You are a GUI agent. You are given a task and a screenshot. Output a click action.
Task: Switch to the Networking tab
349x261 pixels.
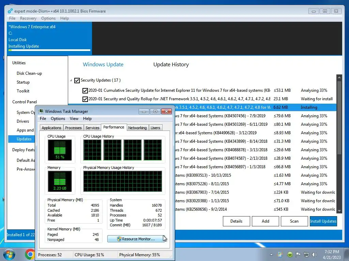(137, 128)
